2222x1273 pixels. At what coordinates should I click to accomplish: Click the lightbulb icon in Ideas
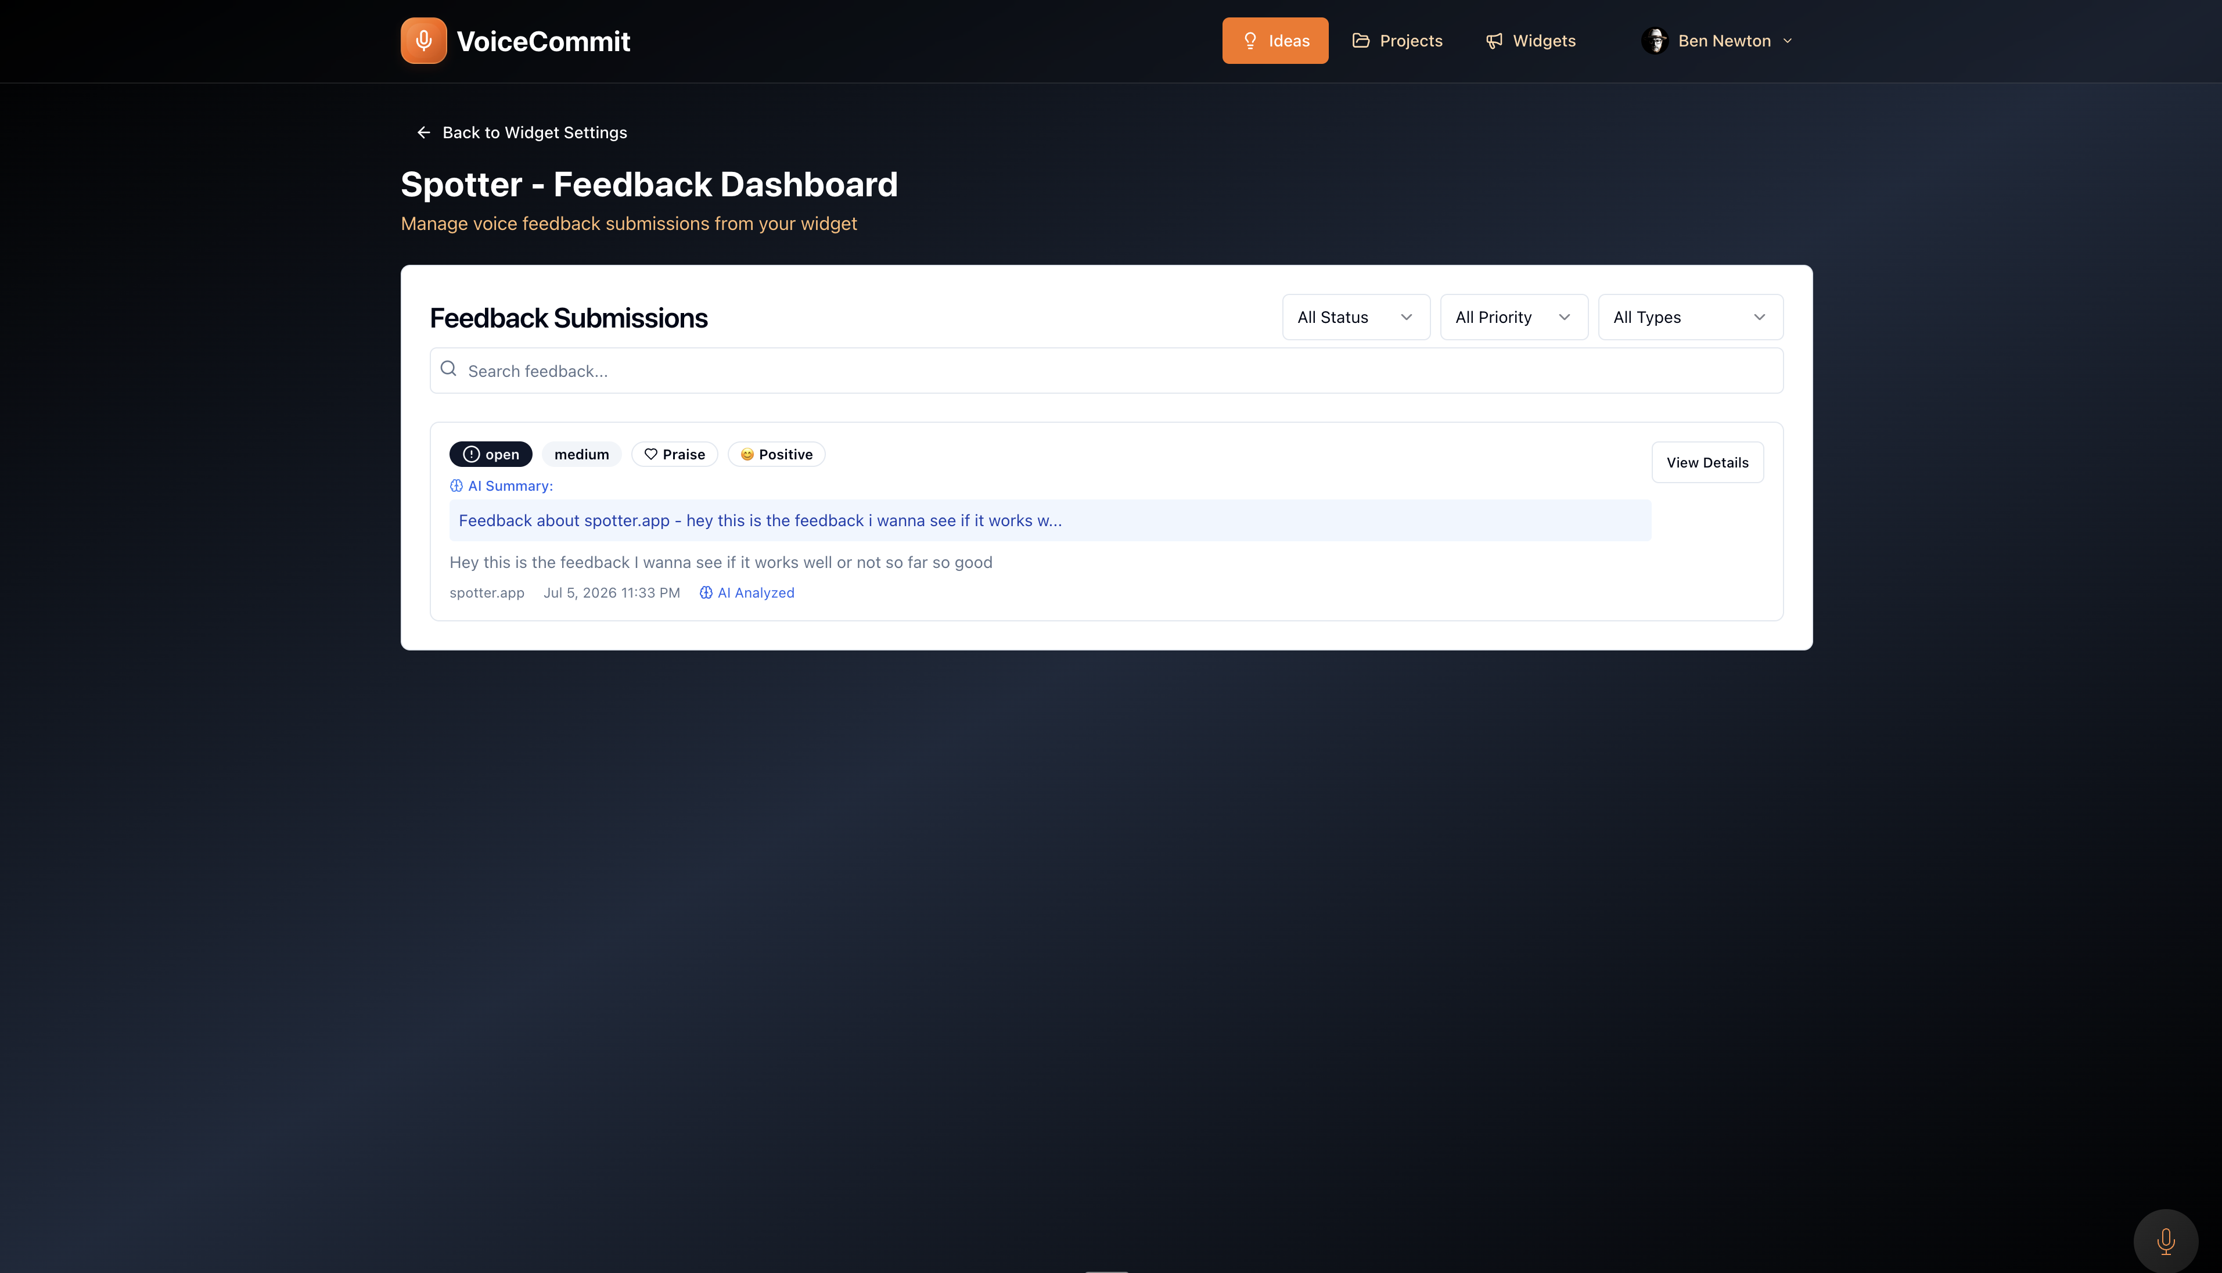pos(1250,40)
